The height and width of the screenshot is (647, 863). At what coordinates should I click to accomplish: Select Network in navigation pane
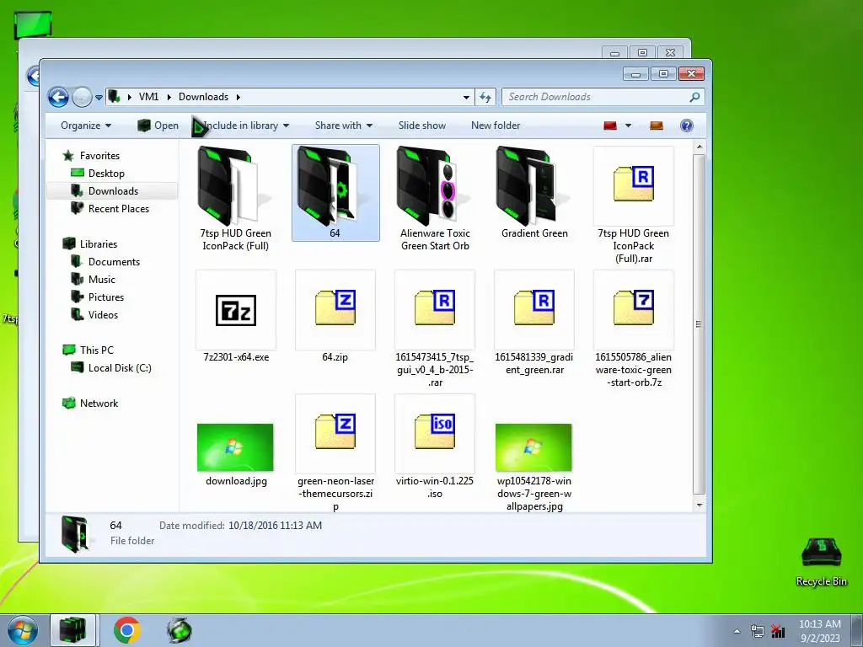pos(99,404)
